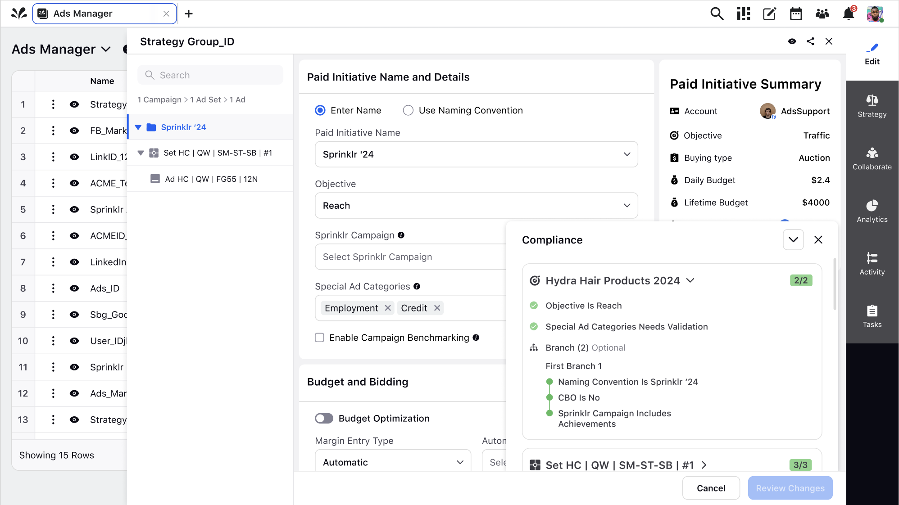Open notifications bell icon
This screenshot has width=899, height=505.
849,14
